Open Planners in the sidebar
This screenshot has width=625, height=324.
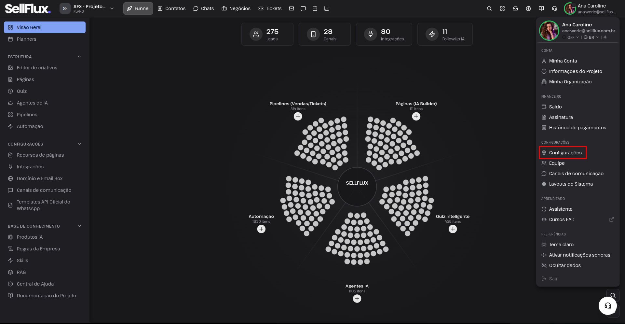(x=45, y=39)
